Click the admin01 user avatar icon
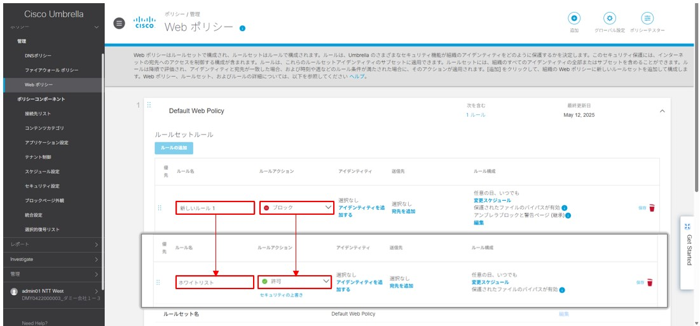 14,292
